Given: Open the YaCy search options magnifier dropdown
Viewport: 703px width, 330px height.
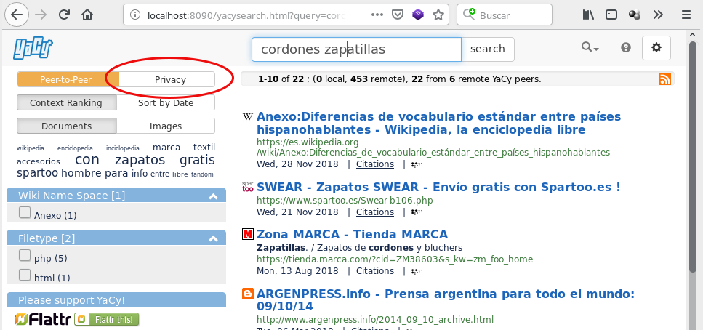Looking at the screenshot, I should pyautogui.click(x=590, y=47).
